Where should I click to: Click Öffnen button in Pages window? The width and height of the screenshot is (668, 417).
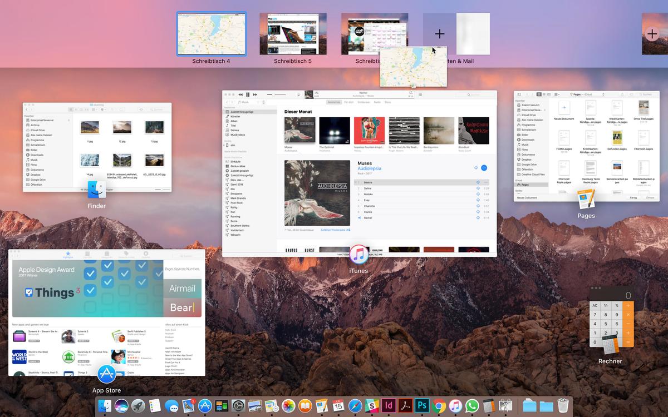click(650, 198)
